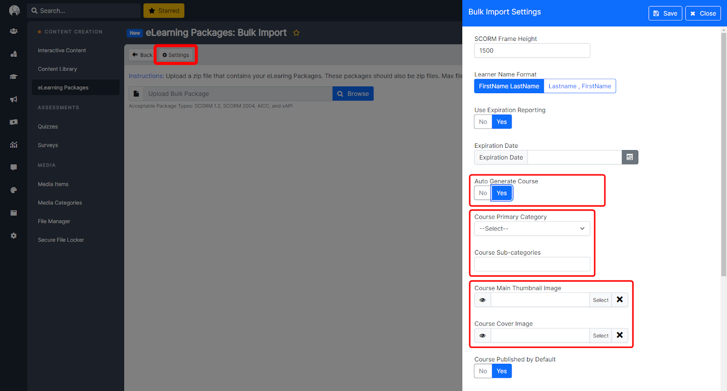Screen dimensions: 727x391
Task: Click the settings panel vertical scrollbar
Action: click(x=724, y=155)
